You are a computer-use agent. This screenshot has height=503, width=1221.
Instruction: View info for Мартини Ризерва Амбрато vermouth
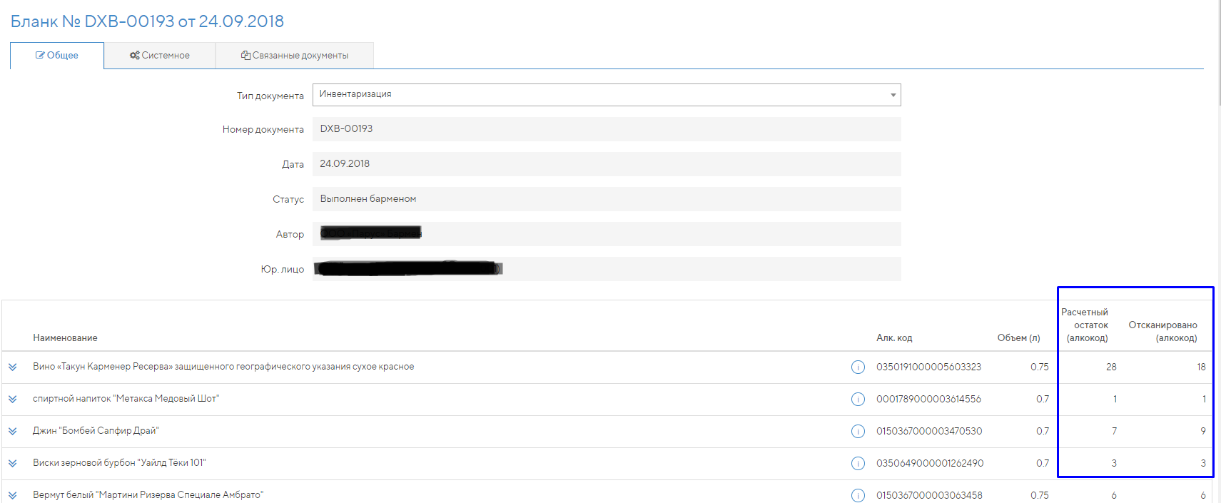(x=858, y=495)
